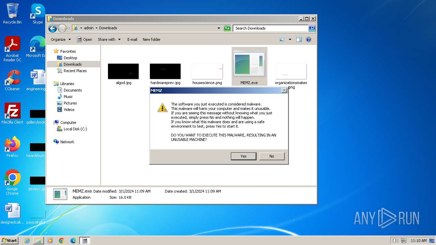The image size is (436, 245).
Task: Create a New folder
Action: [x=152, y=39]
